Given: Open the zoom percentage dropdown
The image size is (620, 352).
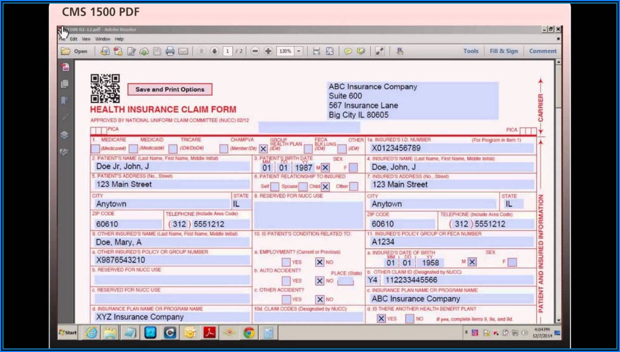Looking at the screenshot, I should pos(299,51).
